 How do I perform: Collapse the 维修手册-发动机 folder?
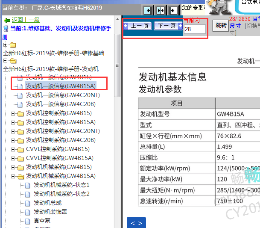5,61
